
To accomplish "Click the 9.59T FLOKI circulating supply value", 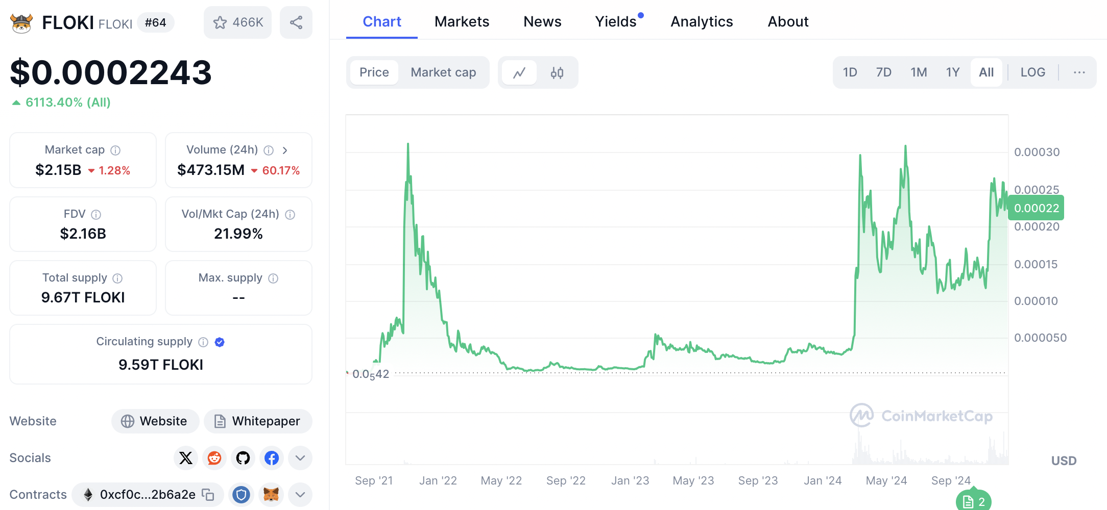I will click(161, 365).
